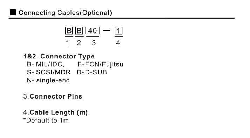Click the 'F-FCN/Fujitsu' option text
The width and height of the screenshot is (250, 138).
point(100,64)
